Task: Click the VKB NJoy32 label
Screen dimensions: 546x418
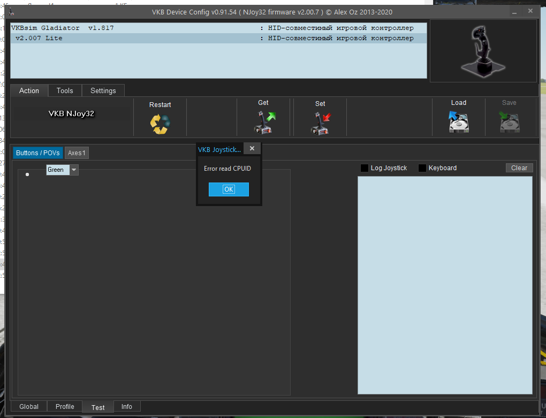Action: [x=71, y=113]
